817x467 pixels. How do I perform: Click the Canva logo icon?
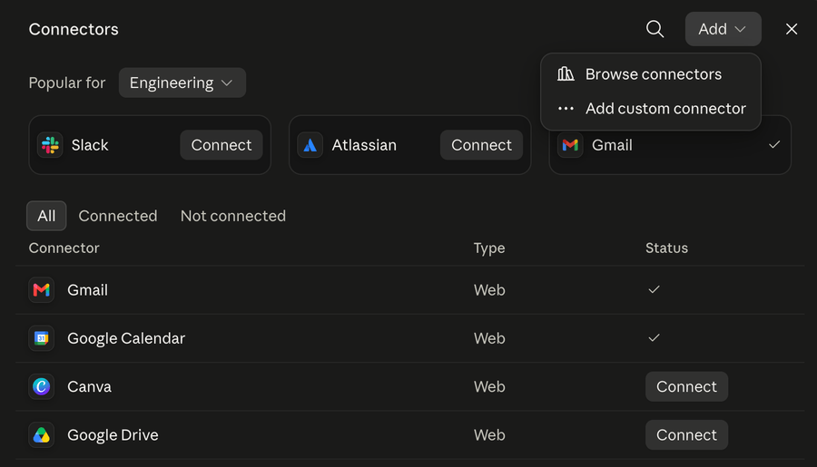click(41, 386)
